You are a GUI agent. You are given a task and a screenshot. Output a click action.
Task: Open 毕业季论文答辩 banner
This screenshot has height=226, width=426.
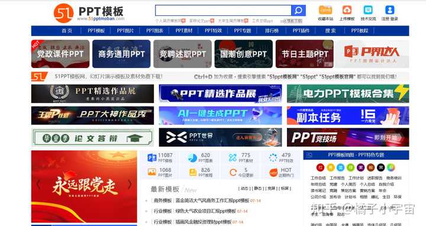(x=92, y=137)
